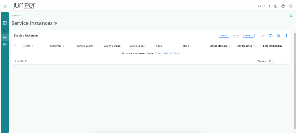Sort by Last Modified column arrows
Screen dimensions: 296x133
(x=254, y=46)
